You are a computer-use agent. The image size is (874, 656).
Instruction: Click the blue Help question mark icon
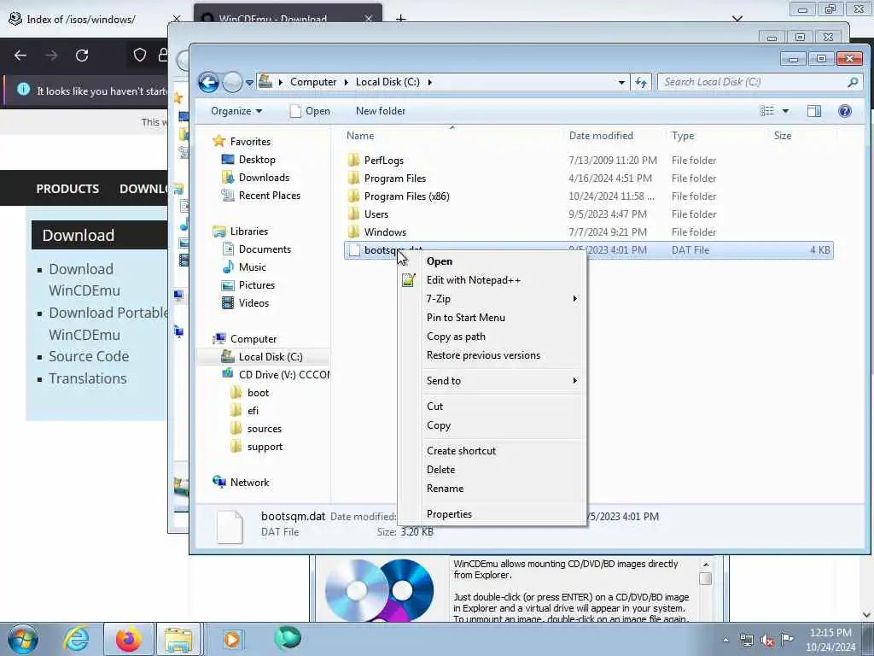click(x=844, y=111)
